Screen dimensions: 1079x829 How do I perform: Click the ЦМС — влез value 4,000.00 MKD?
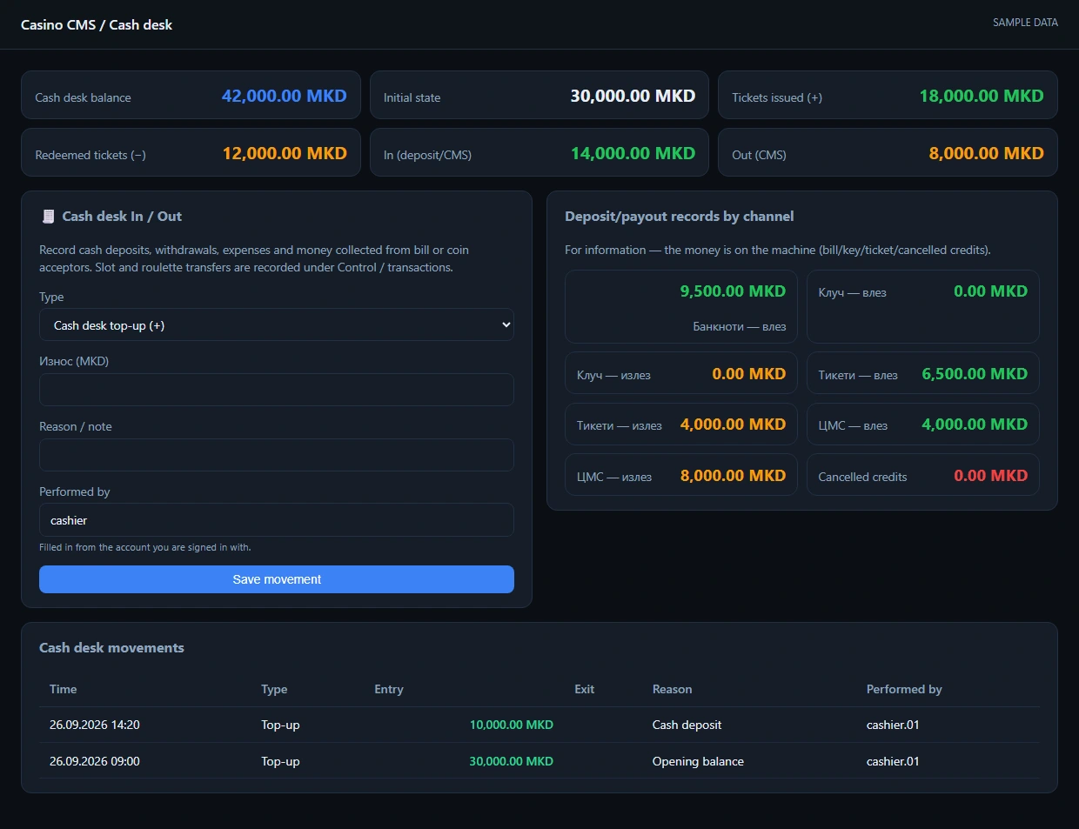click(x=975, y=425)
